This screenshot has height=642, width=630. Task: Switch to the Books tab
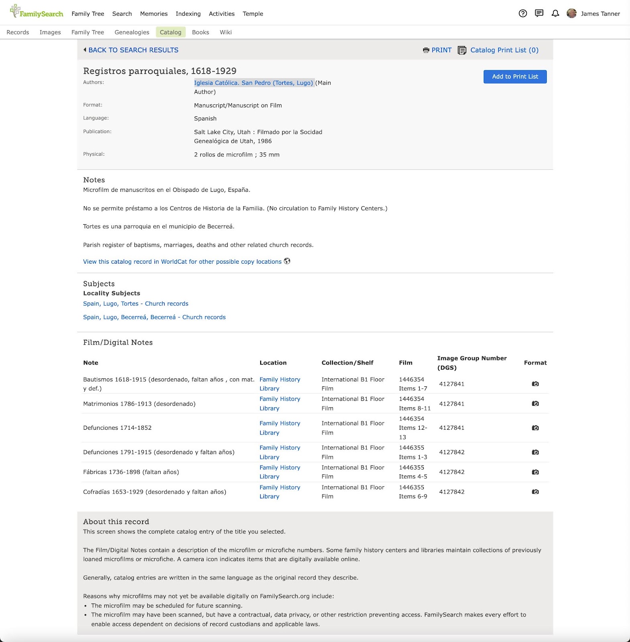200,32
